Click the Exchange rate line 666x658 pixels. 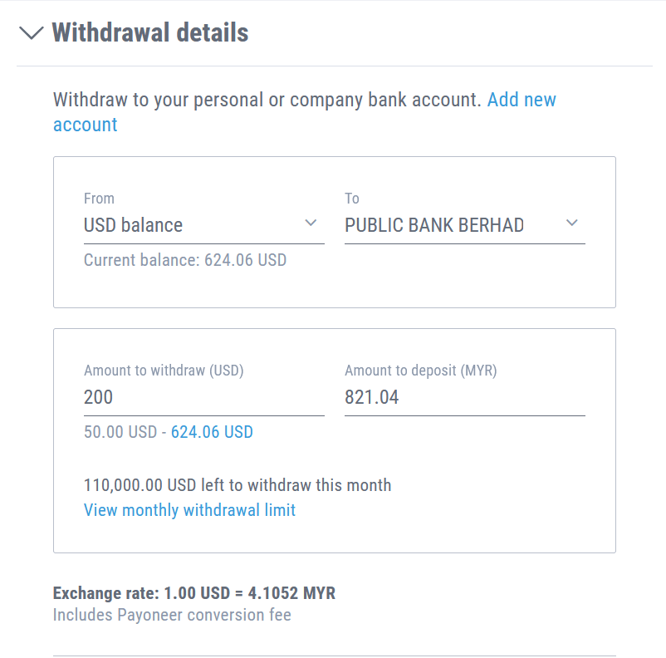click(194, 593)
